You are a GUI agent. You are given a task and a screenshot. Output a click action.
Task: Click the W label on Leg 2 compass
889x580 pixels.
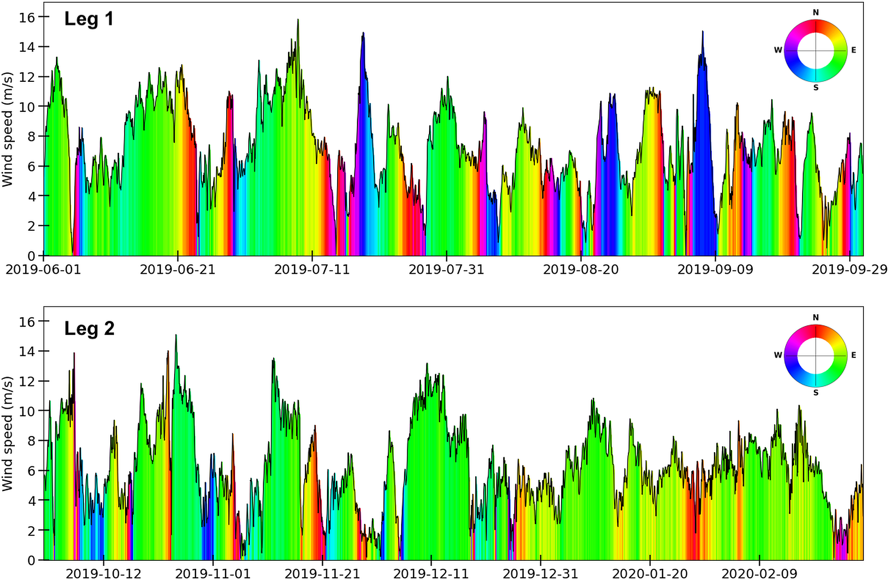click(x=778, y=355)
